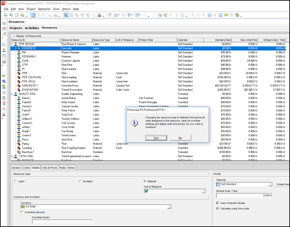Sort by the Resource Name column header
The width and height of the screenshot is (290, 227).
pyautogui.click(x=77, y=40)
